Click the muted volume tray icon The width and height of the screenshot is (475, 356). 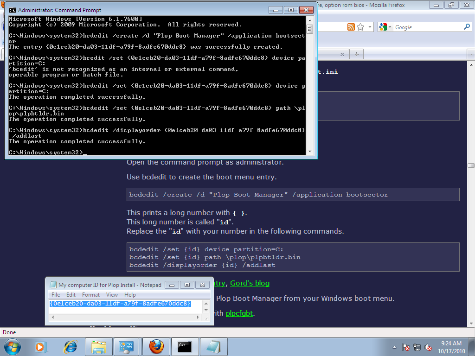click(x=428, y=347)
